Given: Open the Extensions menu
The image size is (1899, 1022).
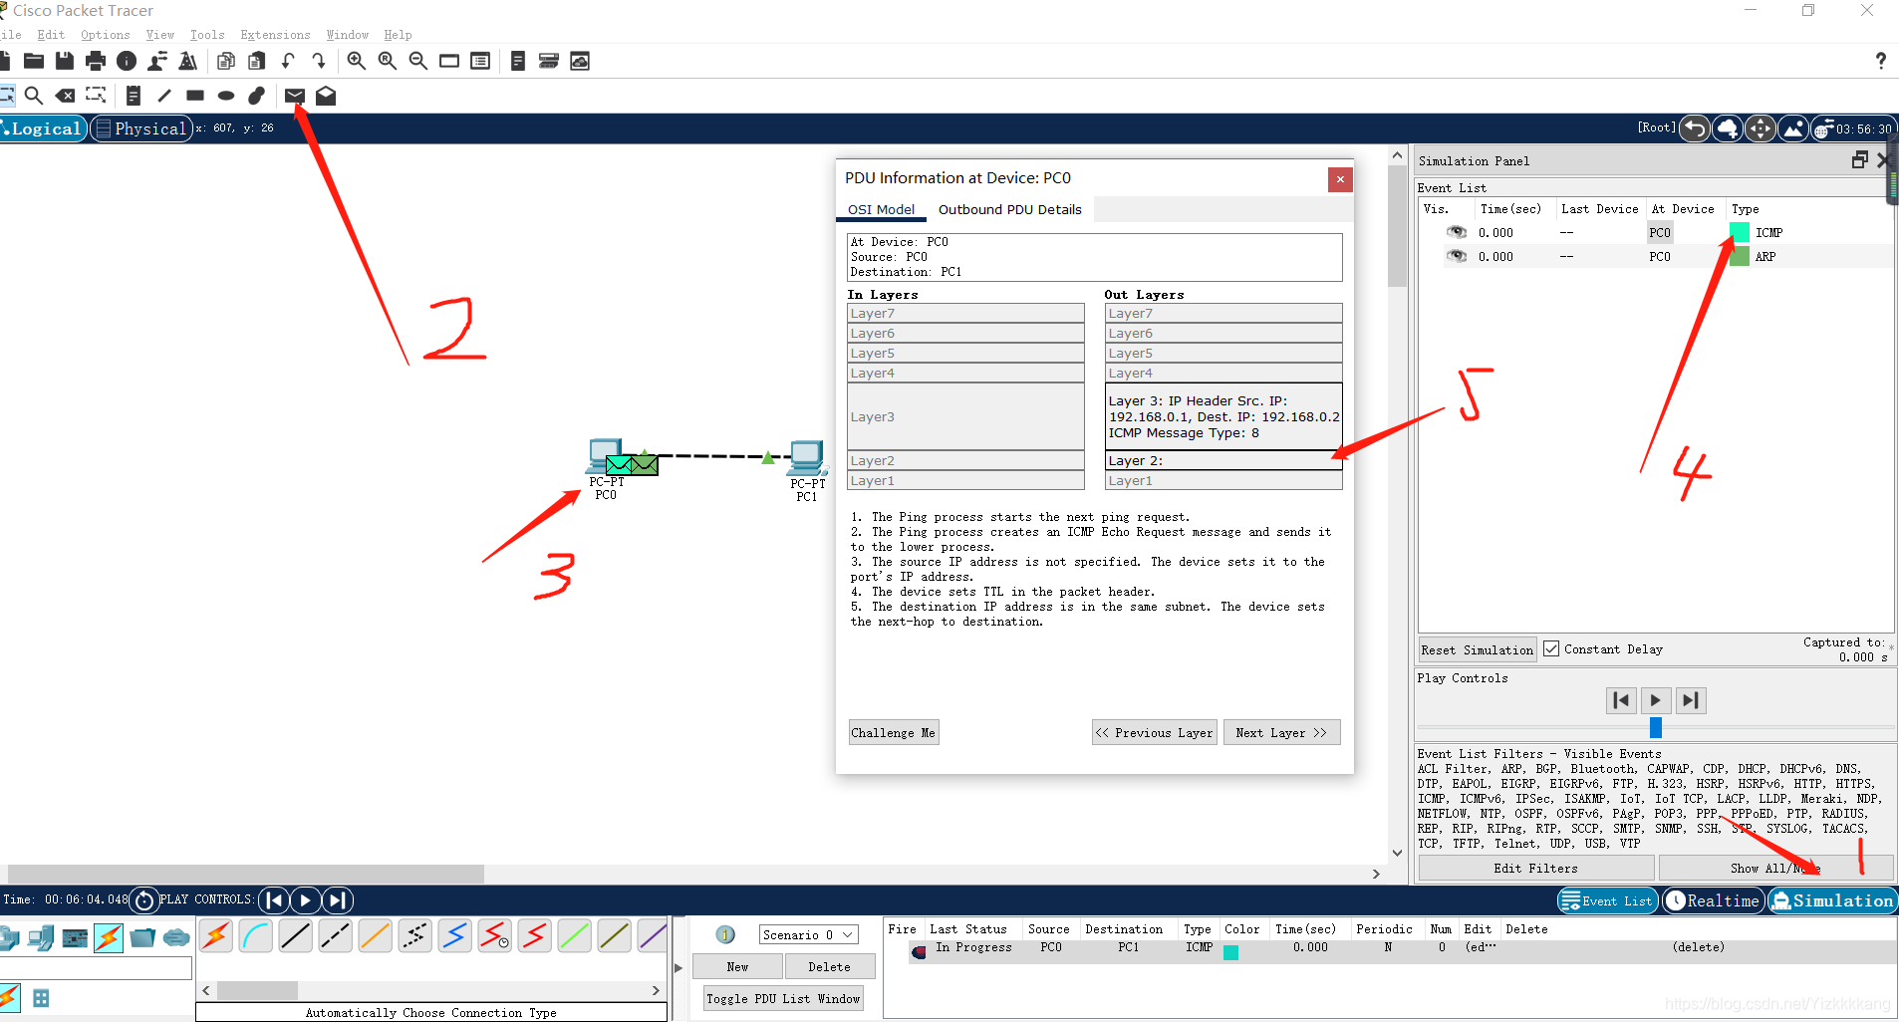Looking at the screenshot, I should click(x=275, y=35).
